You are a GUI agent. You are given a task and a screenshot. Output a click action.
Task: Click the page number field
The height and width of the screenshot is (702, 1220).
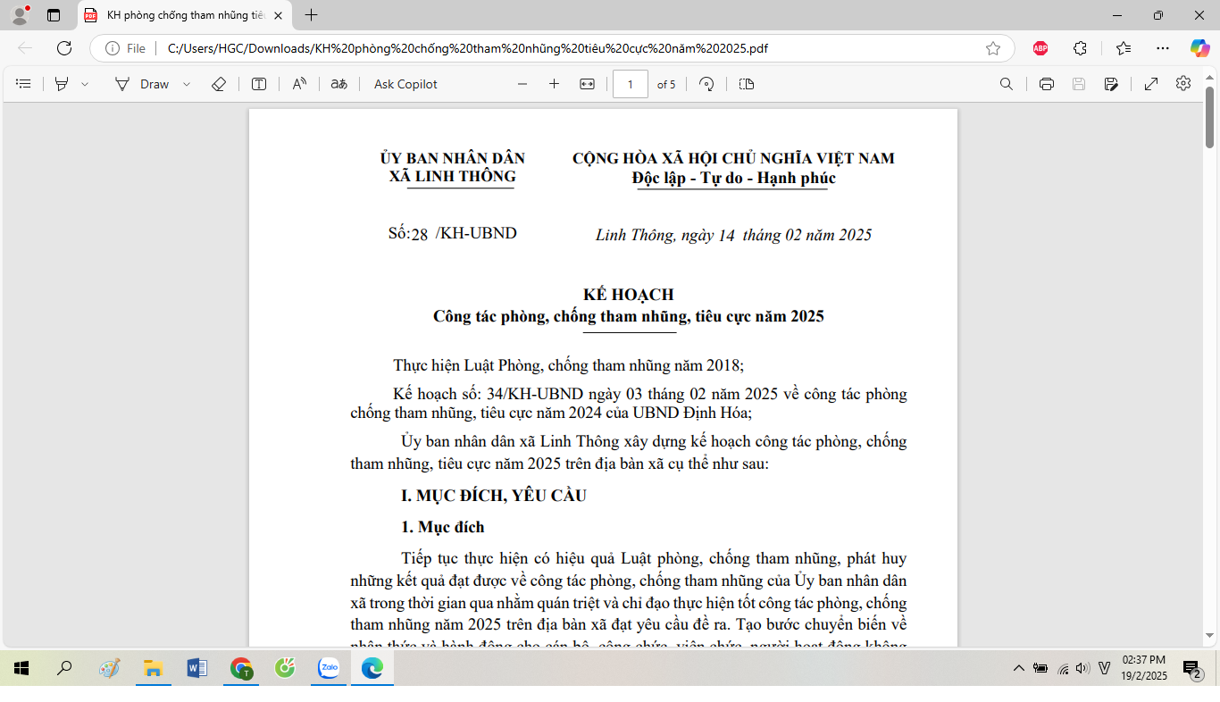(631, 84)
